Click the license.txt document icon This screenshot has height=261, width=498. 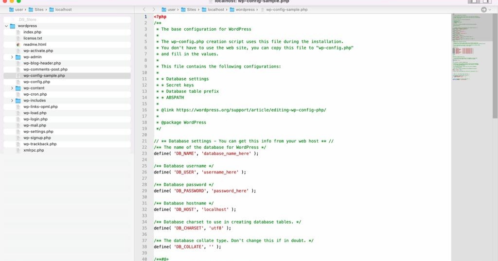(x=18, y=38)
